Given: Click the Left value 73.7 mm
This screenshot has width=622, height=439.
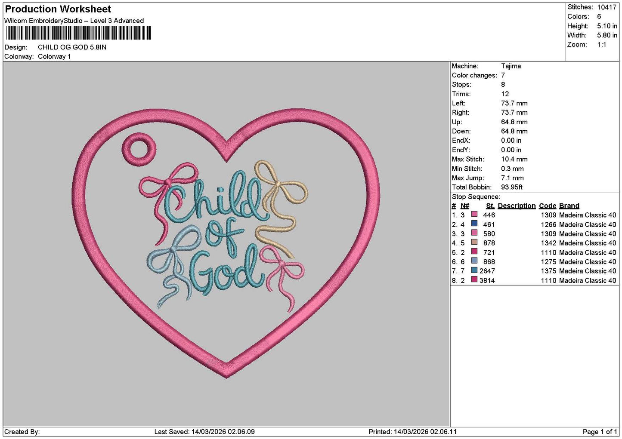Looking at the screenshot, I should [x=514, y=103].
